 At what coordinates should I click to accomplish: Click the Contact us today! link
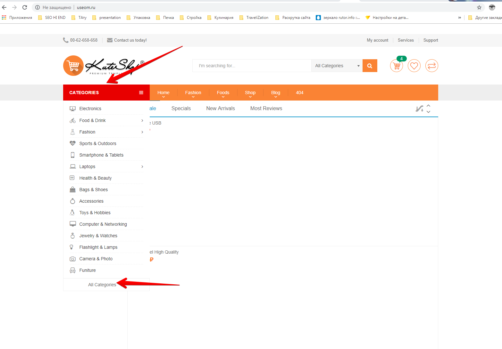tap(130, 40)
